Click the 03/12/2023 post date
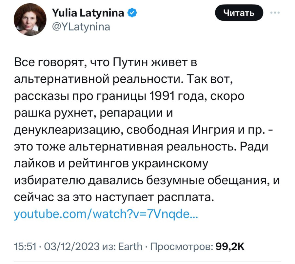295x264 pixels. pyautogui.click(x=71, y=246)
